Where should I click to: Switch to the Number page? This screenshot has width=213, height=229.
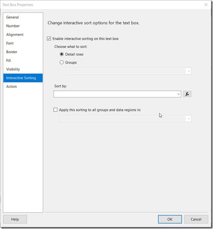tap(23, 26)
